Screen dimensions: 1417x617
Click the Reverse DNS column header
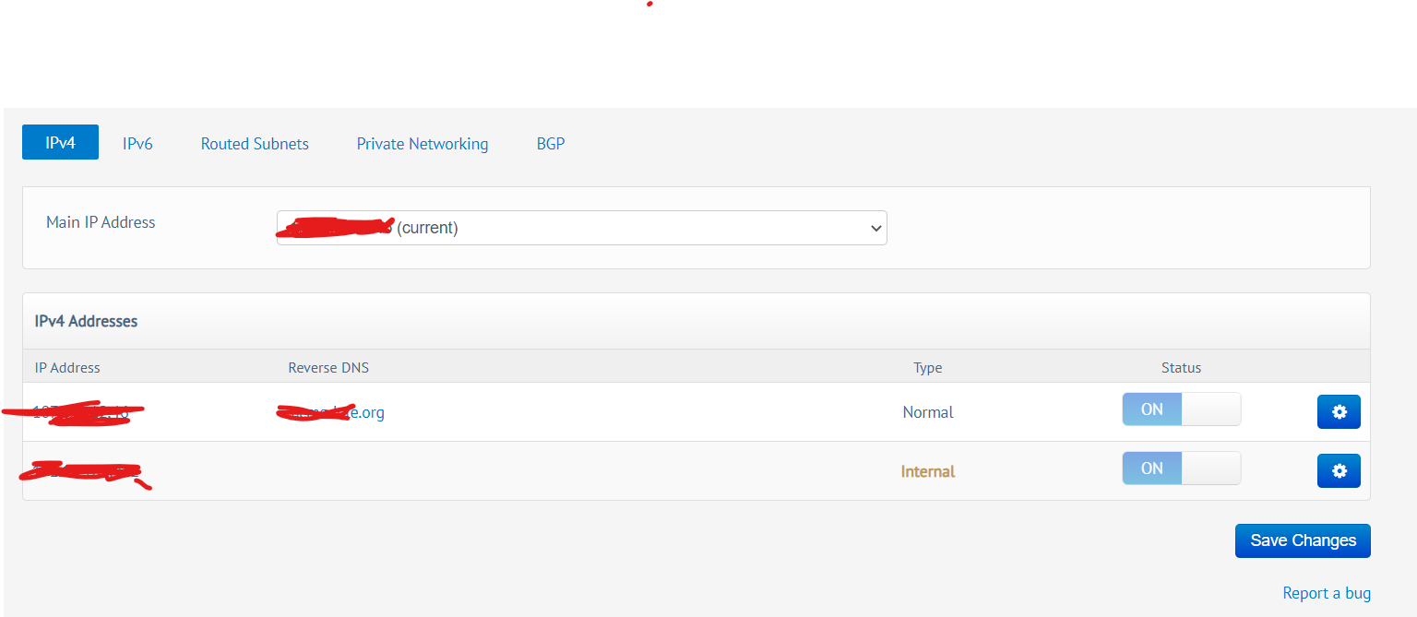pos(328,367)
